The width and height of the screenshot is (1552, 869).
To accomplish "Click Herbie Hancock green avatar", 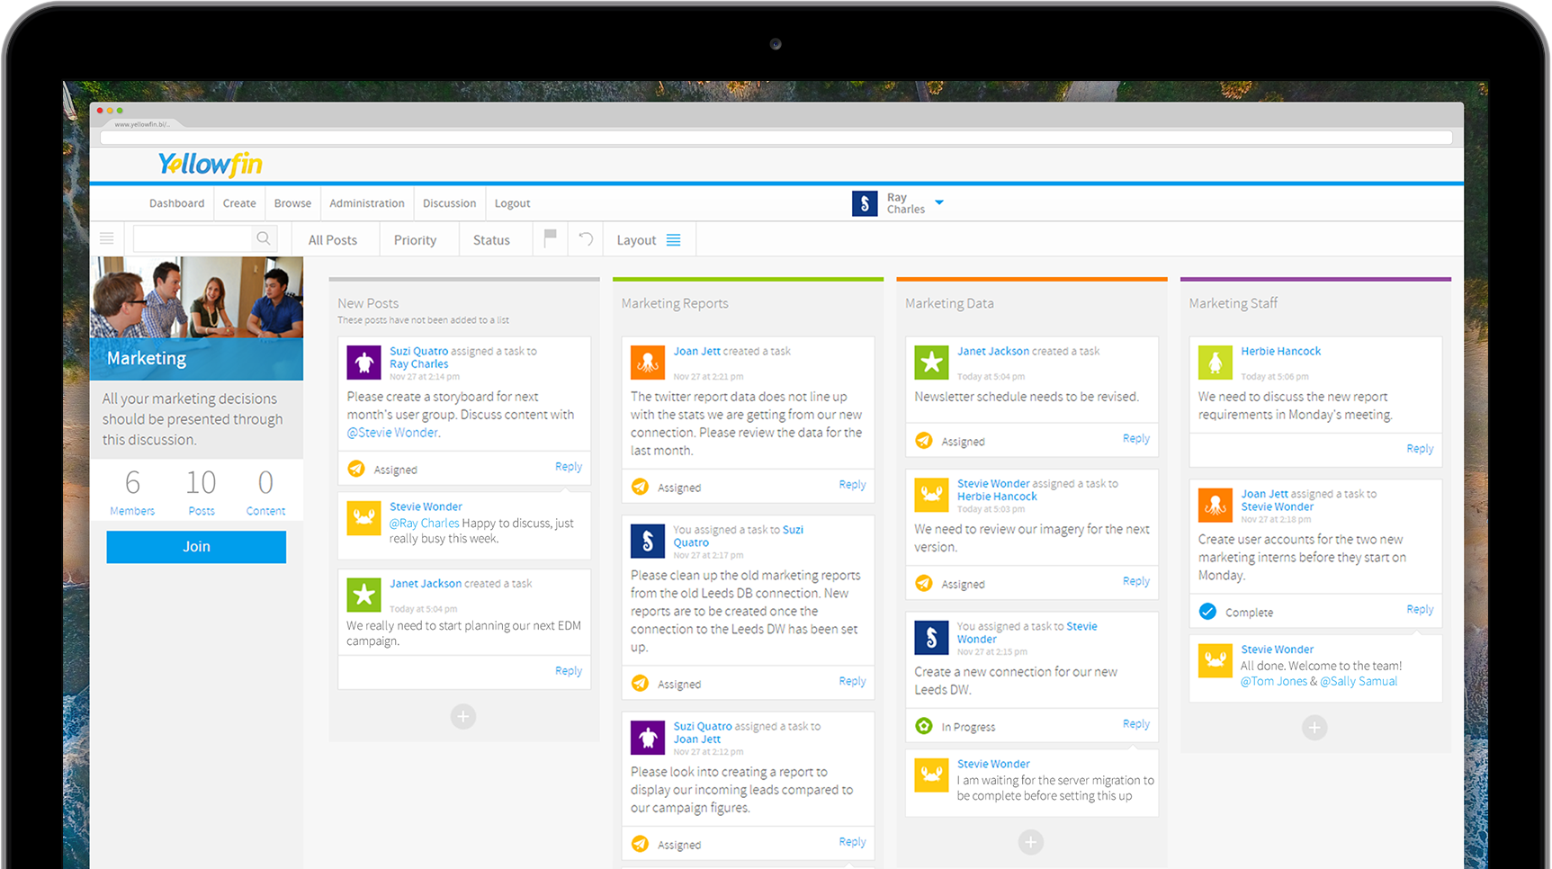I will pyautogui.click(x=1216, y=363).
